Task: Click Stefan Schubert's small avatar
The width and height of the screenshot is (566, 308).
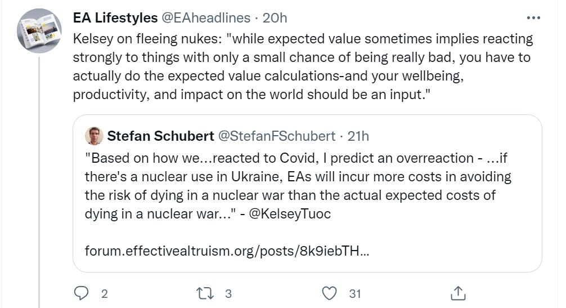Action: click(93, 136)
